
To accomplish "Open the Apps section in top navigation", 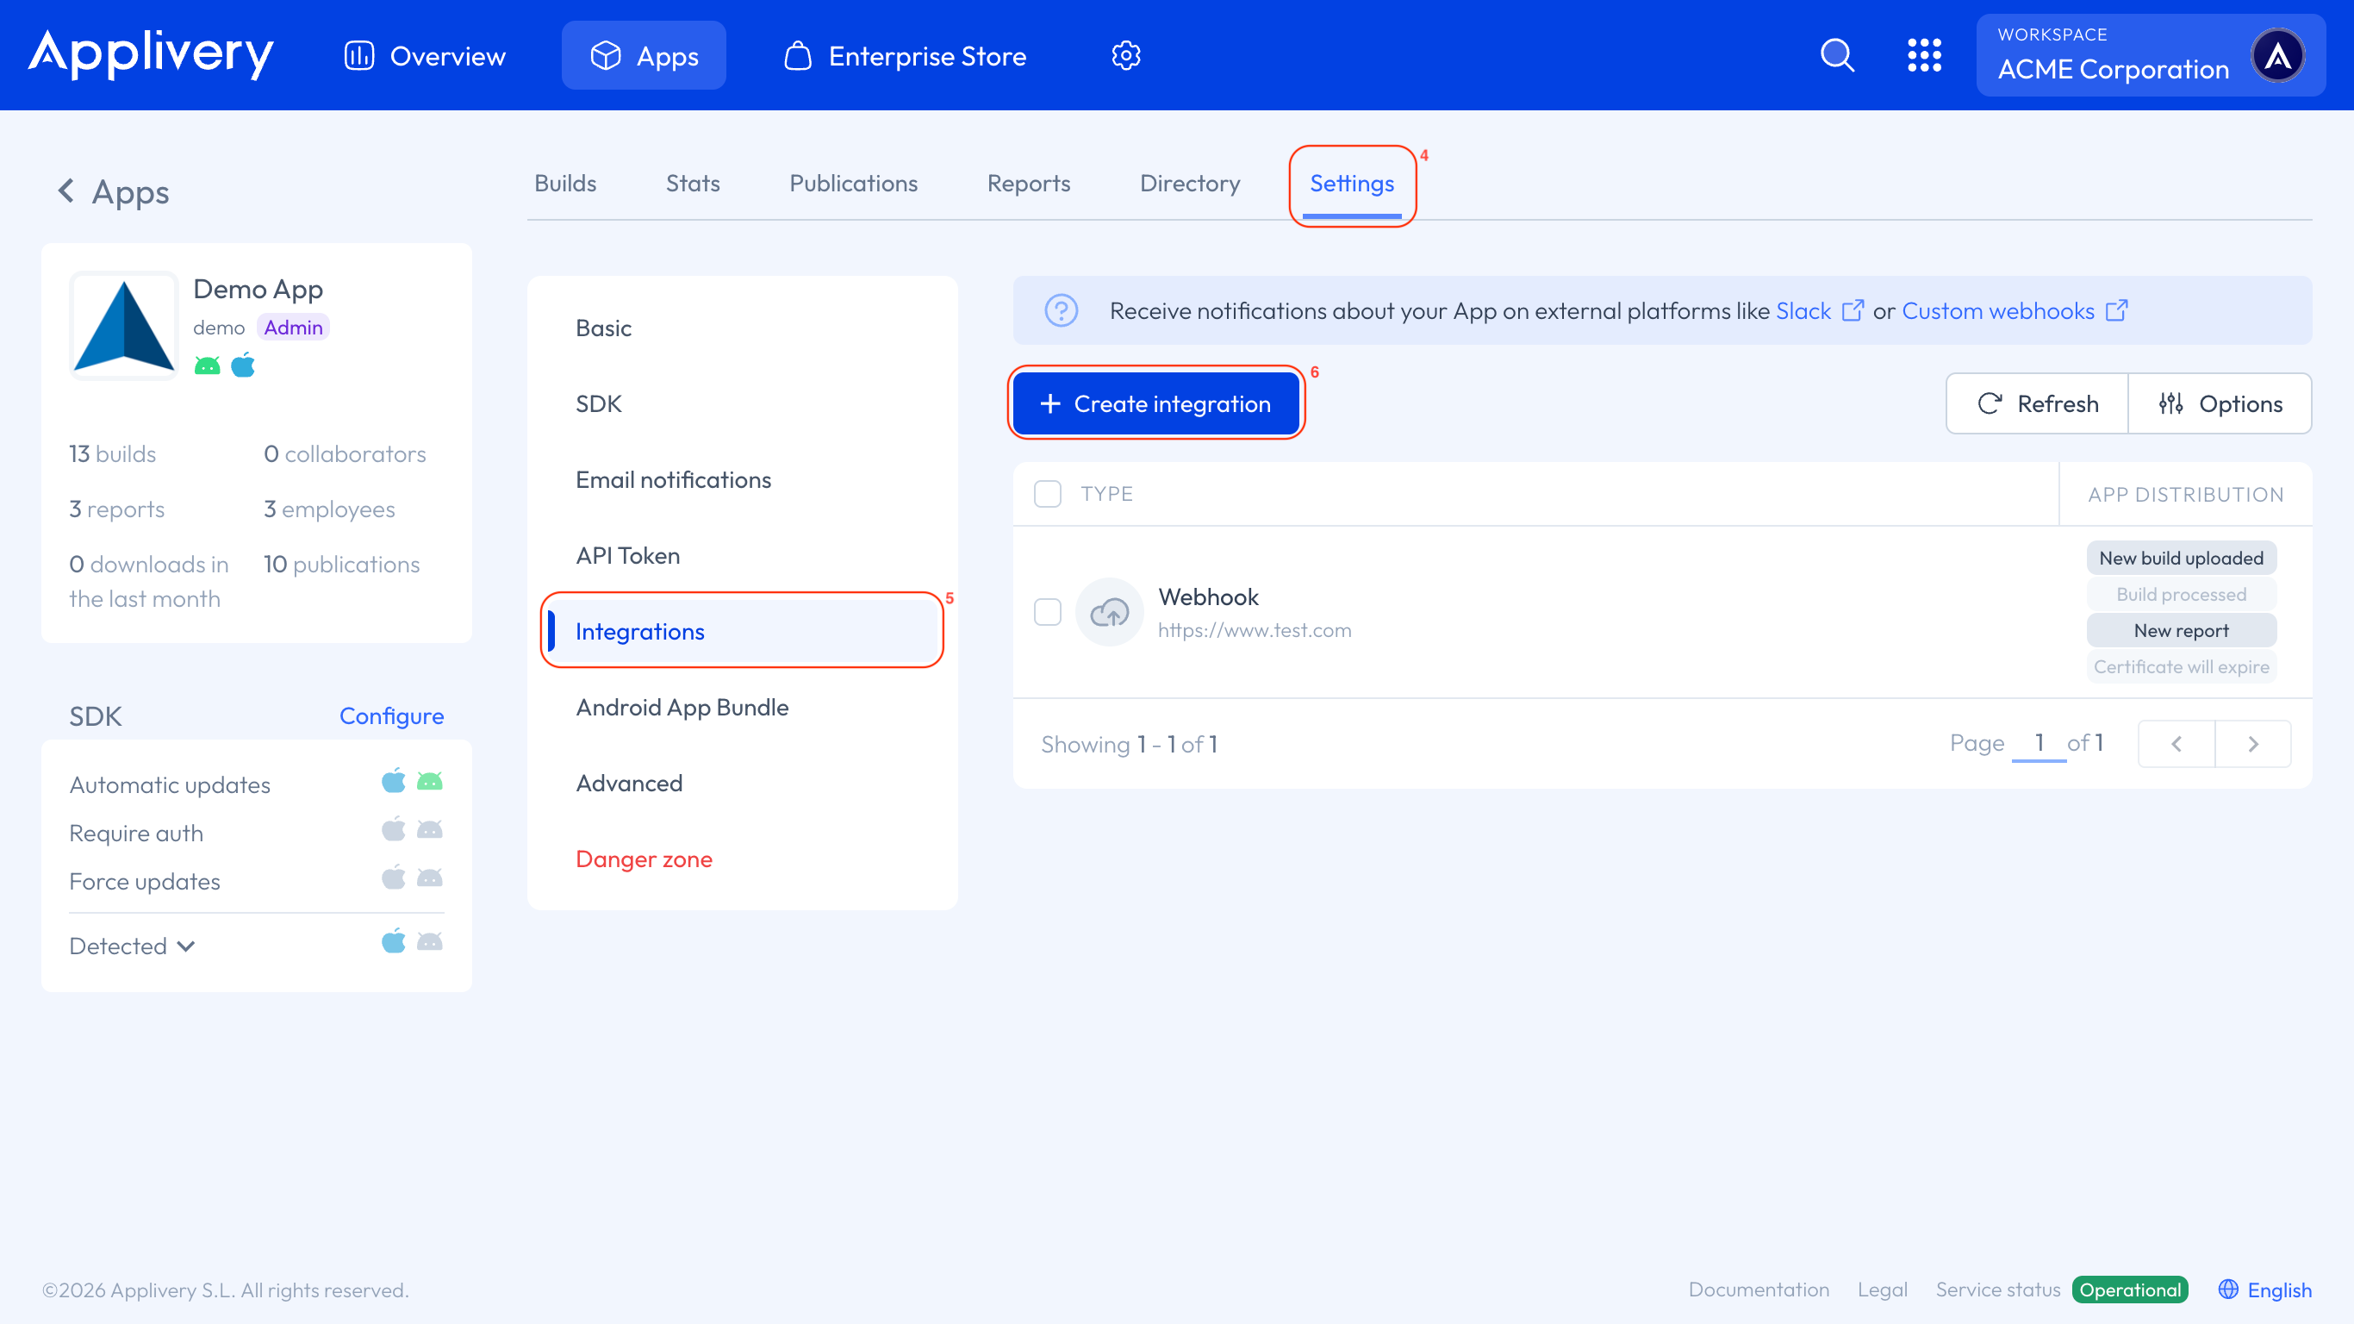I will click(x=644, y=55).
